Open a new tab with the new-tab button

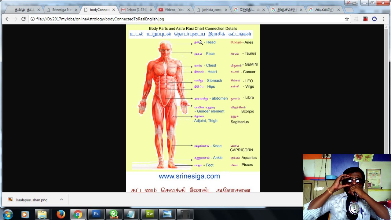(x=349, y=10)
